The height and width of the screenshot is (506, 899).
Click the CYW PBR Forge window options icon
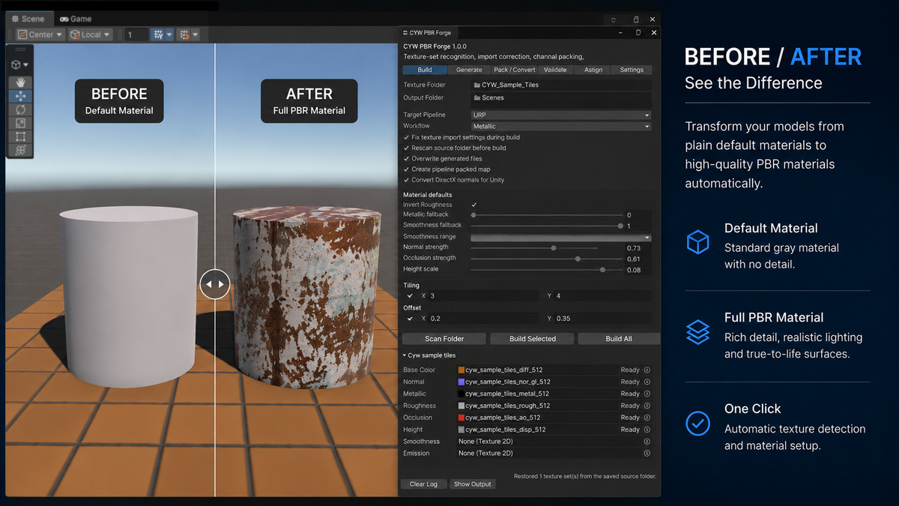405,33
